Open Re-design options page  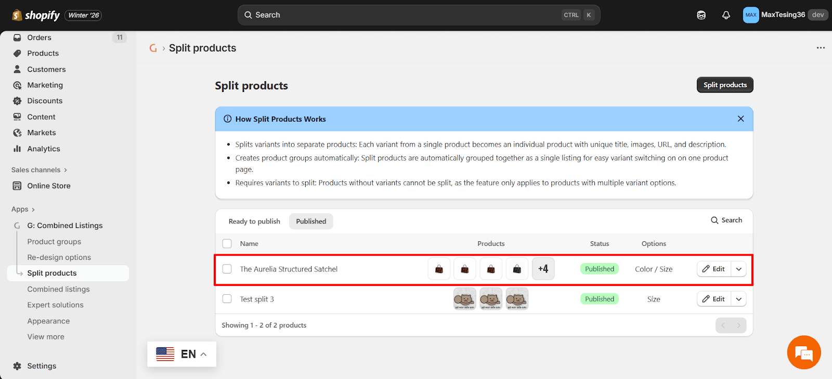click(59, 257)
